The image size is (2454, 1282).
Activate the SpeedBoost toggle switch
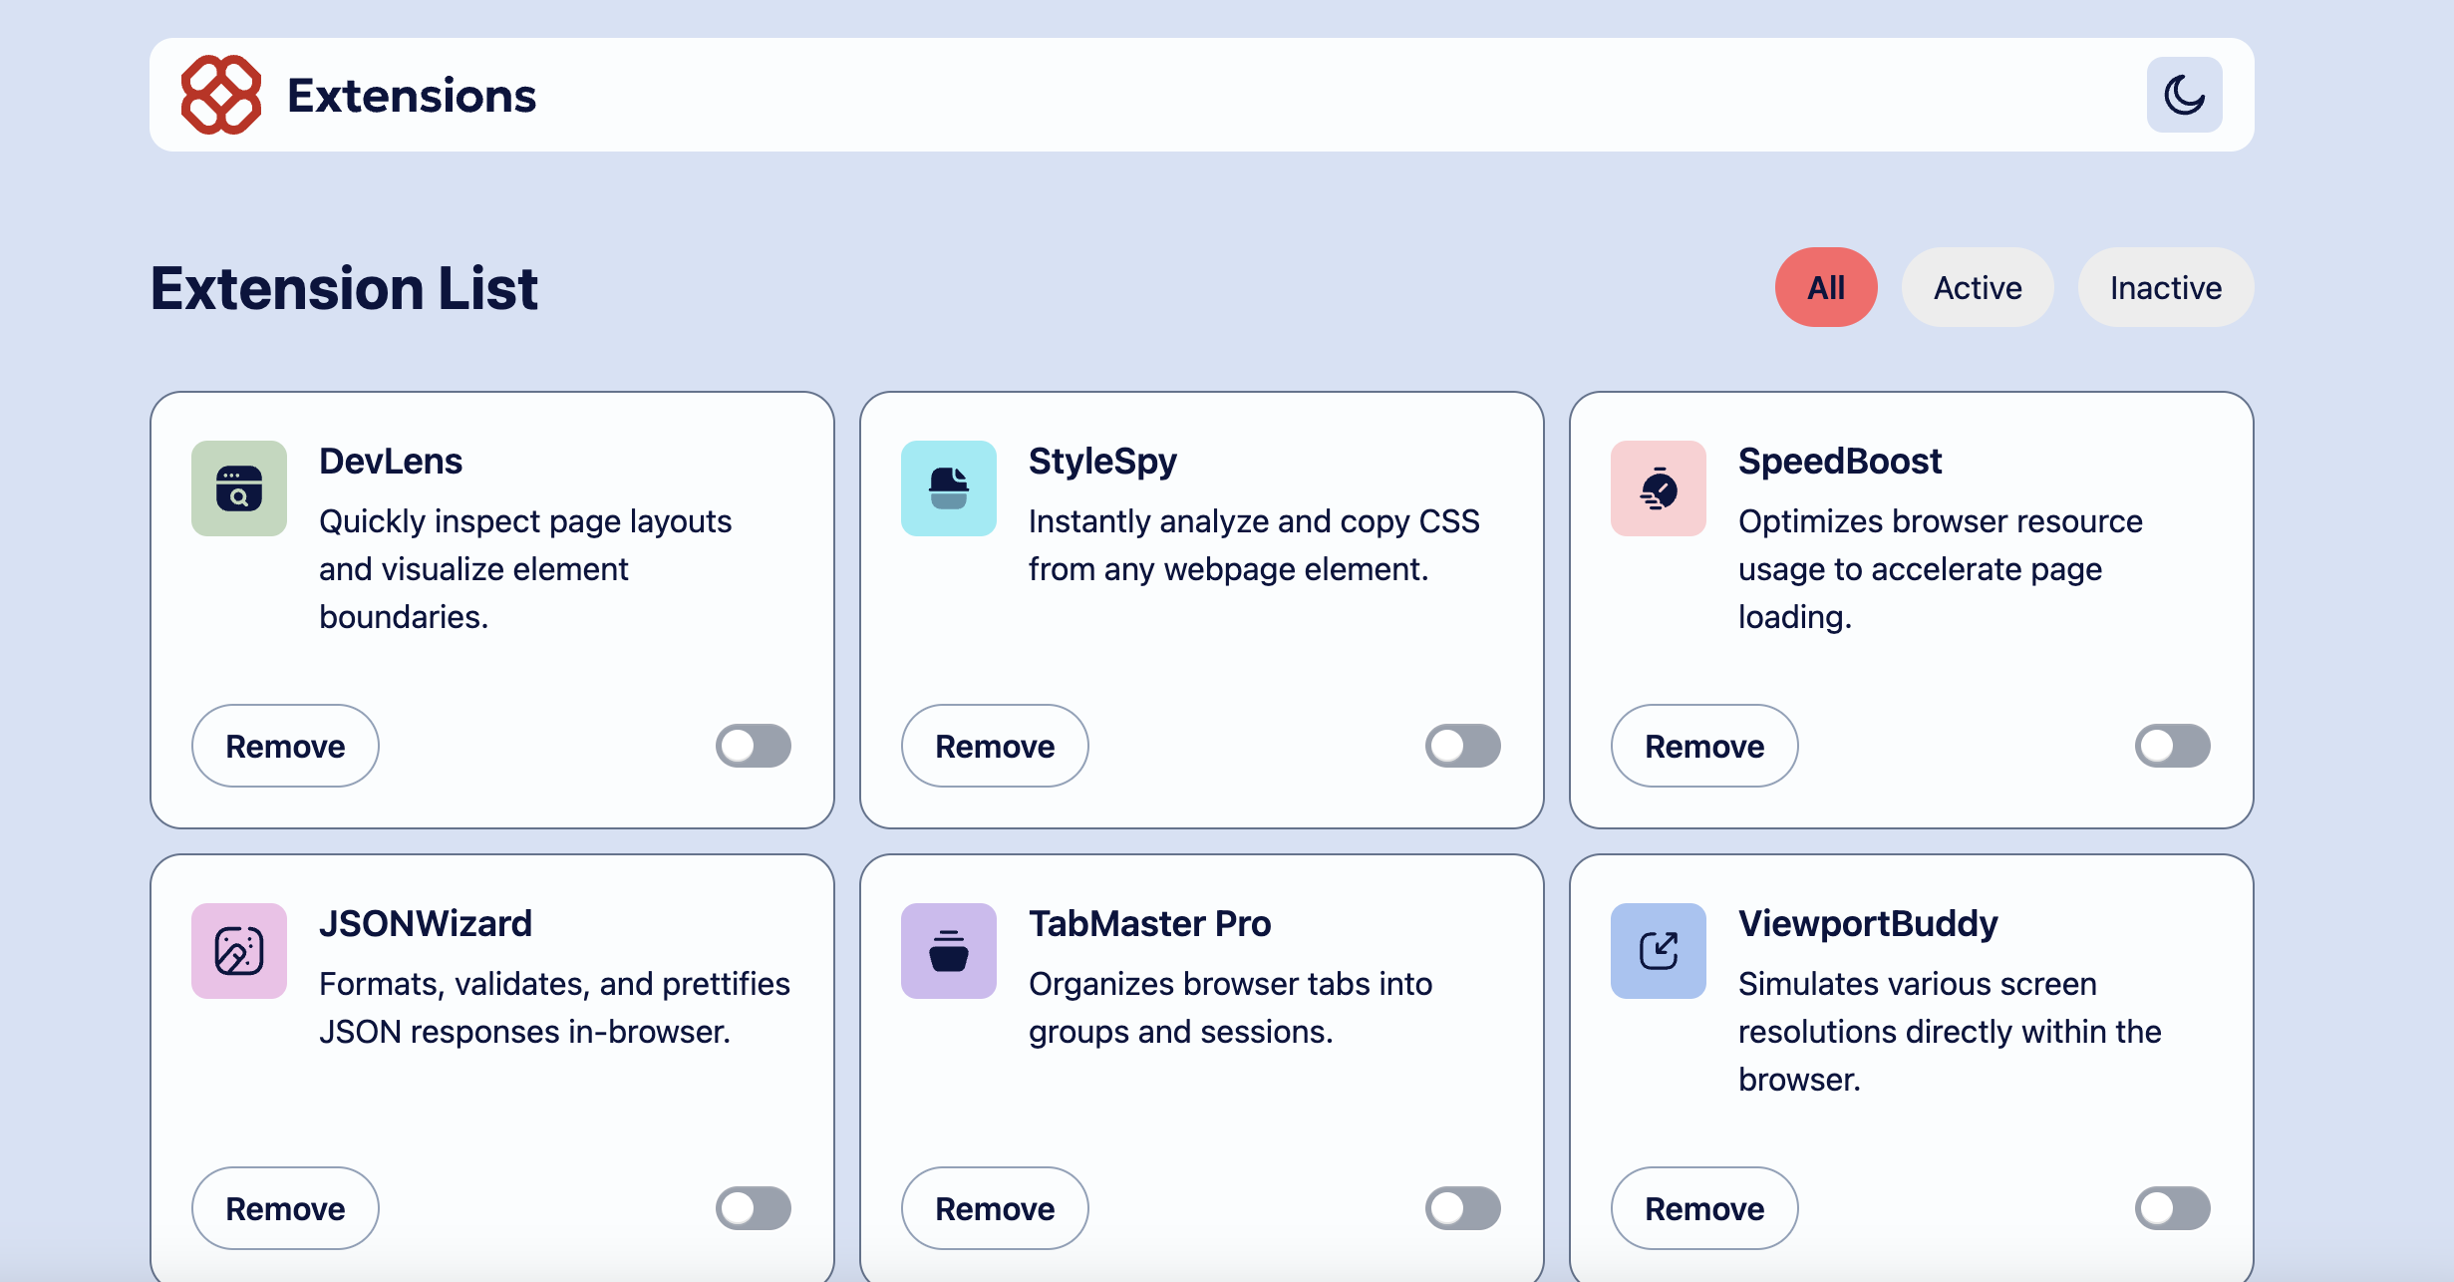tap(2173, 746)
